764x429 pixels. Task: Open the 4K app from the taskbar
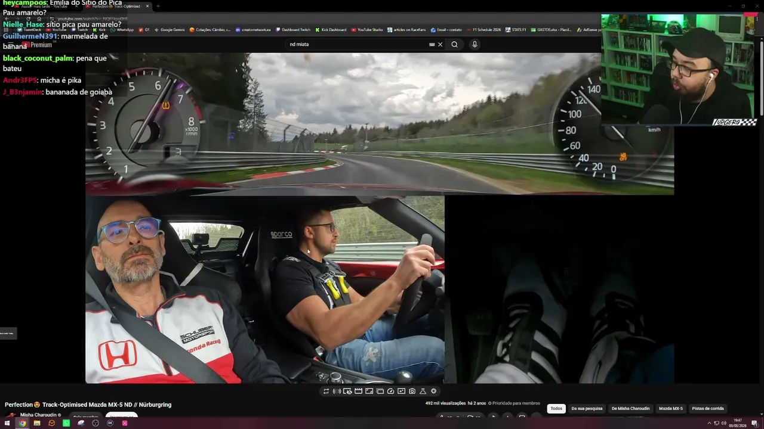point(110,423)
